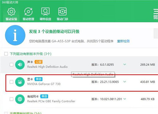
Task: Check the Realtek PCIe GBE Controller checkbox
Action: (x=11, y=99)
